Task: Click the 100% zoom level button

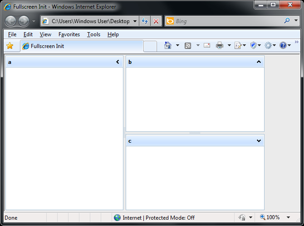Action: pos(270,217)
